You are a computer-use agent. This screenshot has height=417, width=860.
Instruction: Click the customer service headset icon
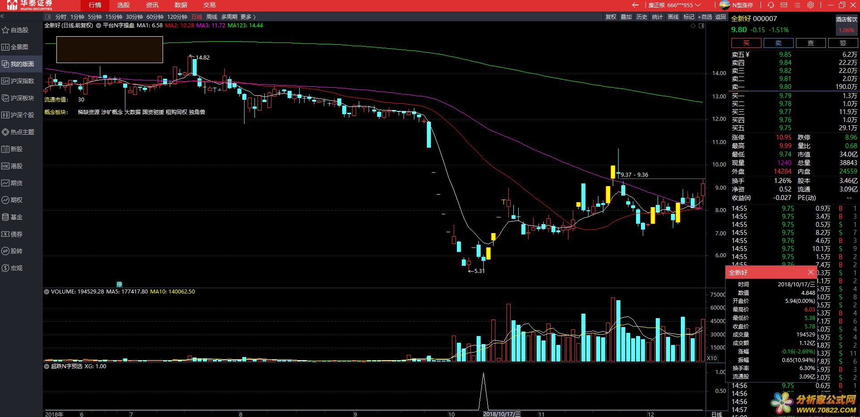770,5
